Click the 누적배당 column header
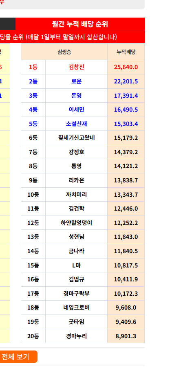181x373 pixels. pyautogui.click(x=126, y=52)
